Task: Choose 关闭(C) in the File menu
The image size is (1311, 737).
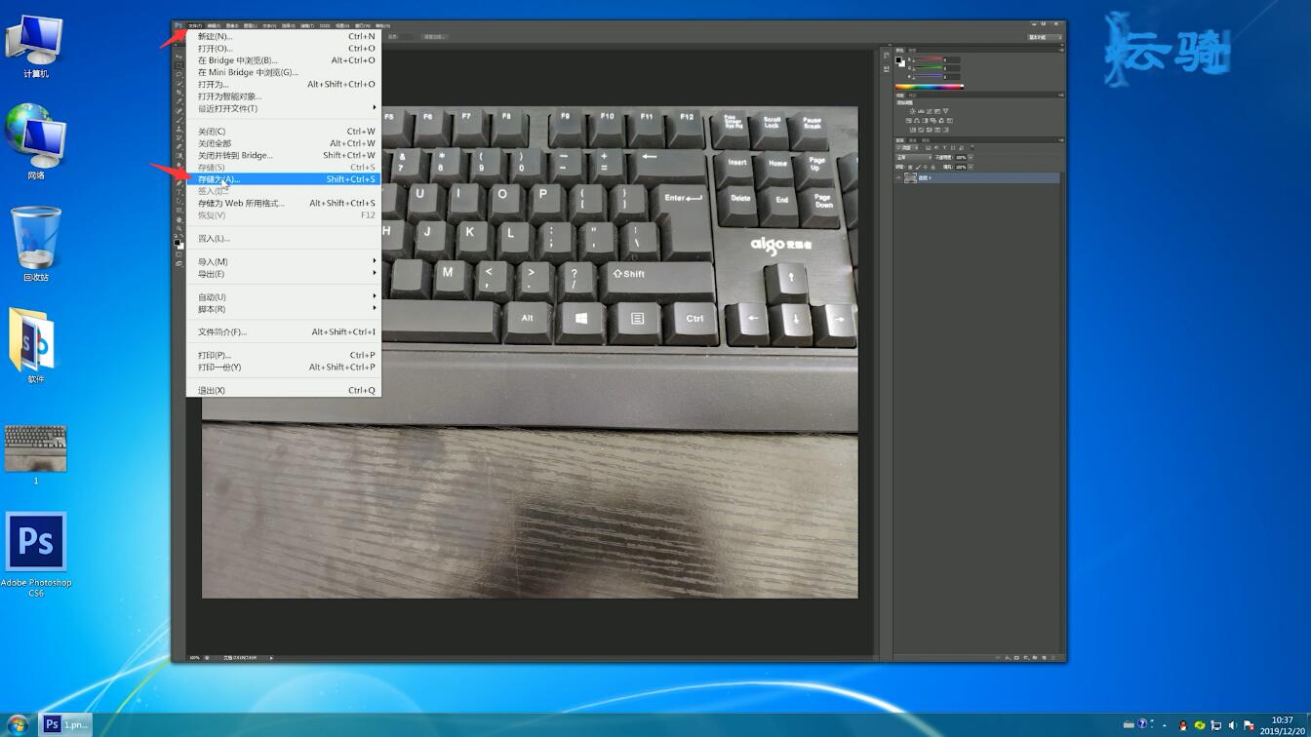Action: [x=284, y=132]
